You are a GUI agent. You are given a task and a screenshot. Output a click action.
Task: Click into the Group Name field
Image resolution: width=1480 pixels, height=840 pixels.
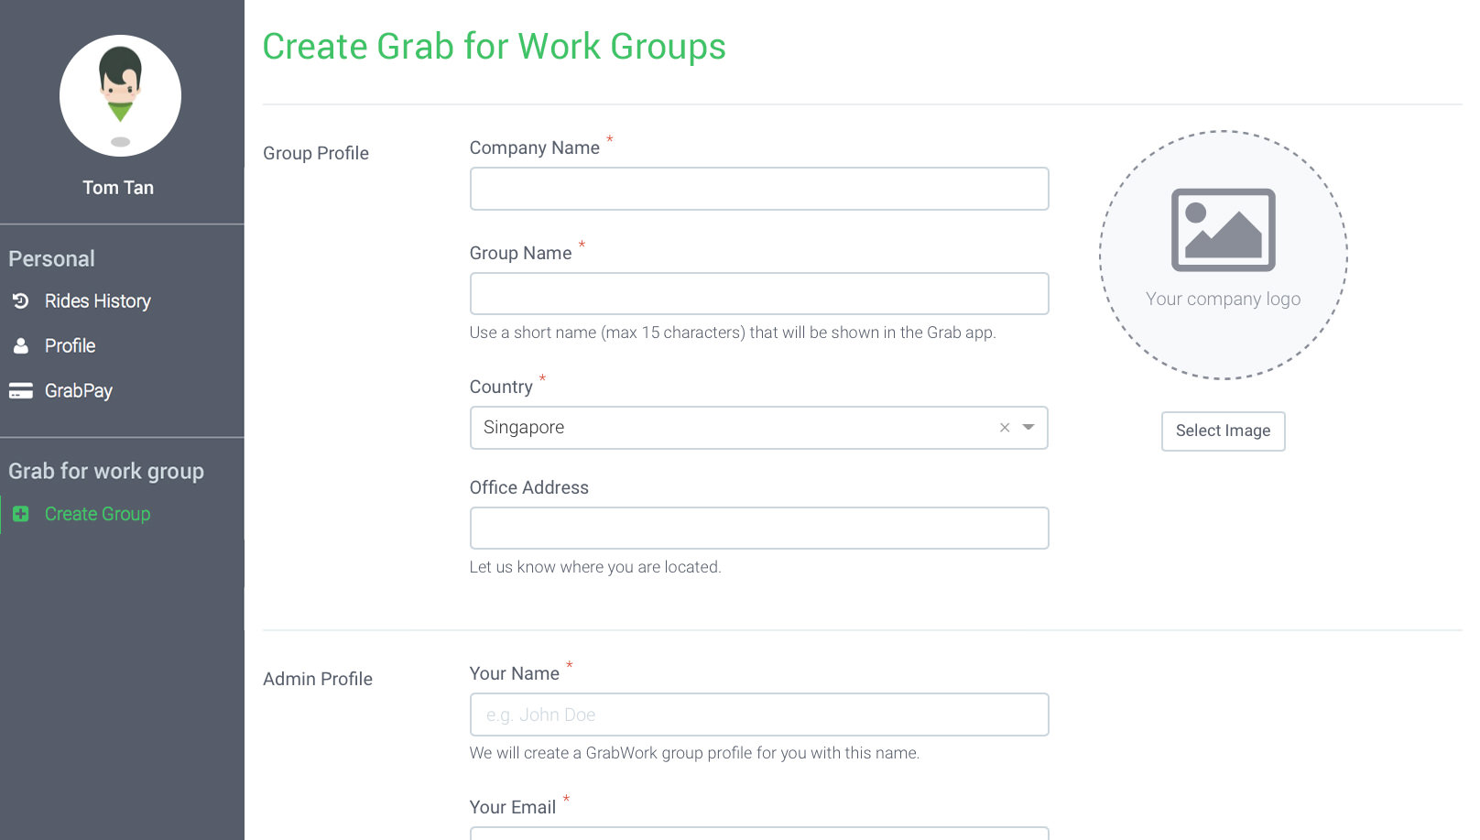758,294
